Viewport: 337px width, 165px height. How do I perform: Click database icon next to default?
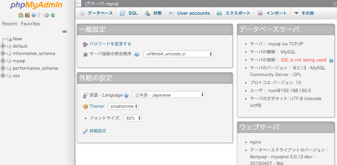[x=9, y=46]
